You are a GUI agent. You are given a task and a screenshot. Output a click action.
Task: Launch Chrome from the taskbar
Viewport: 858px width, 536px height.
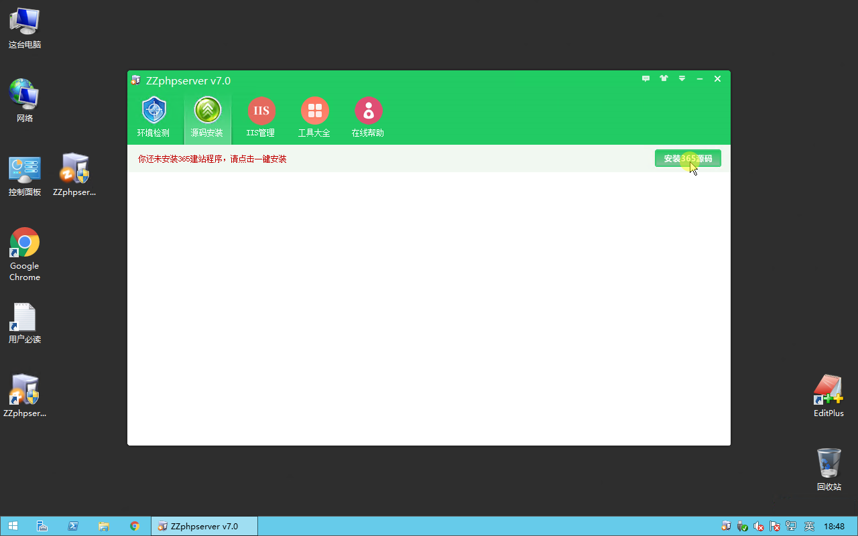click(x=135, y=526)
